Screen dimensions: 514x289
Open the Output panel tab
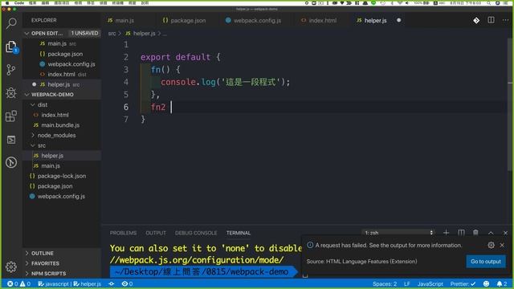[x=156, y=233]
